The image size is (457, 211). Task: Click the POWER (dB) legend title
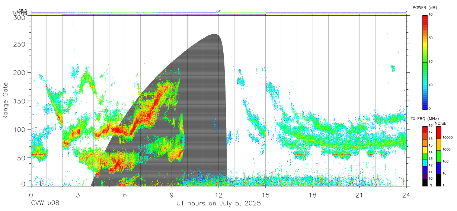425,7
